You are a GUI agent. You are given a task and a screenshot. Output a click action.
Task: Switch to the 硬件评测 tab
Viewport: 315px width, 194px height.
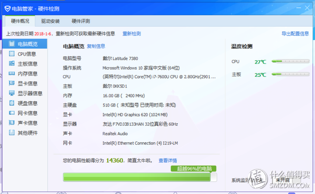81,21
